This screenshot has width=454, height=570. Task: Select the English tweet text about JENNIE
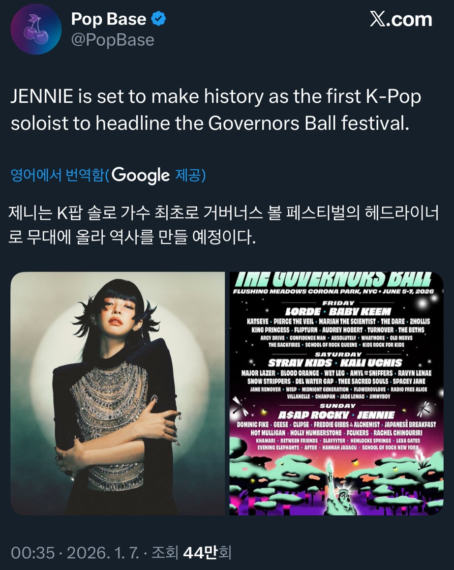(216, 110)
